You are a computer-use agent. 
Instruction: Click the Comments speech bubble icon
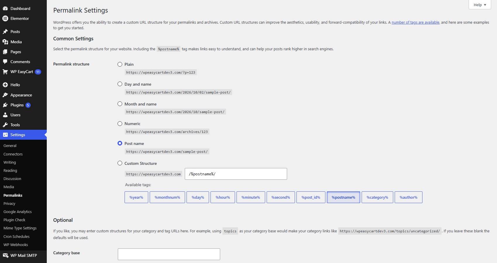tap(5, 62)
